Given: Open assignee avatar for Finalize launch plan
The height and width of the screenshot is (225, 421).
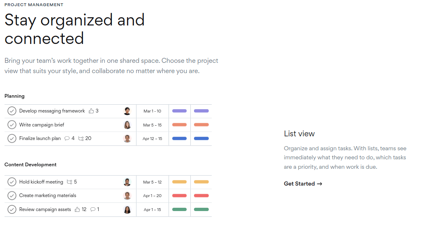Looking at the screenshot, I should 127,138.
